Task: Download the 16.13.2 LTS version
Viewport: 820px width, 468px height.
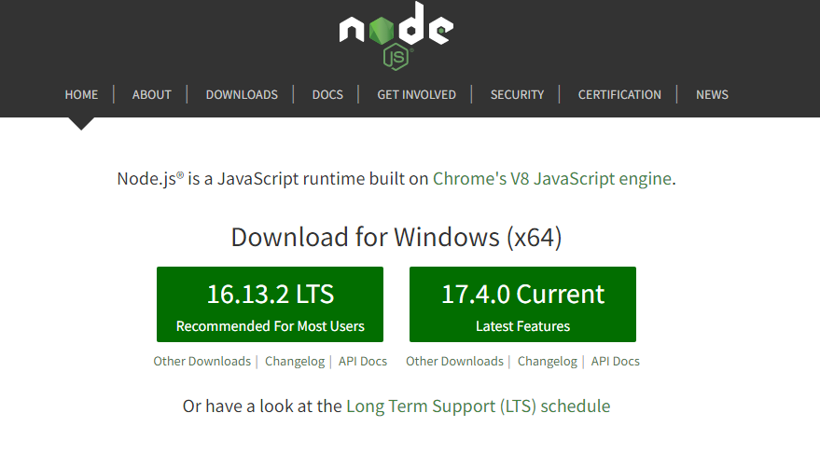Action: pyautogui.click(x=270, y=304)
